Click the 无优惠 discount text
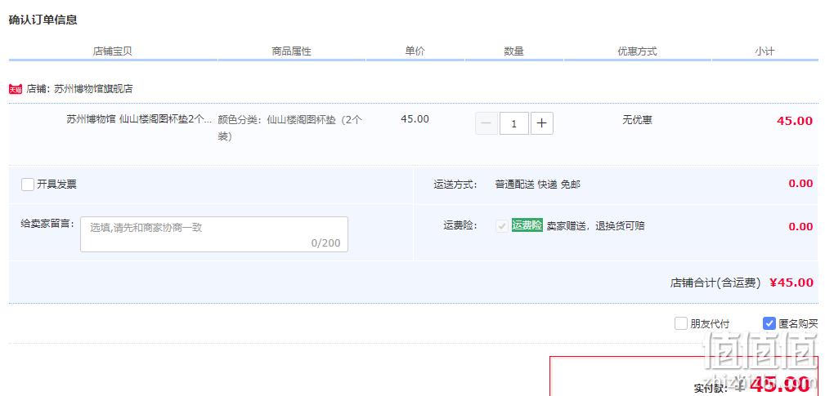The image size is (825, 396). click(637, 120)
